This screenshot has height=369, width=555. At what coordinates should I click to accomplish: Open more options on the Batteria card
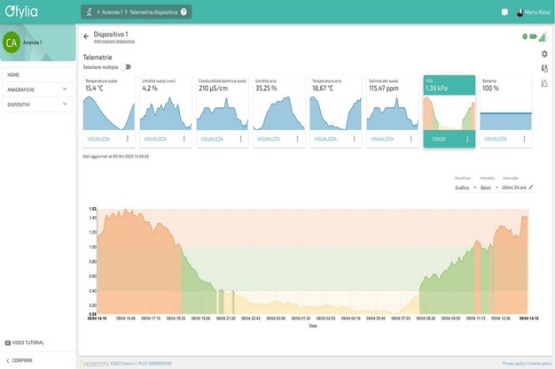[x=525, y=139]
